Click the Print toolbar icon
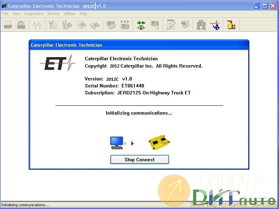Viewport: 279px width, 209px height. click(8, 25)
